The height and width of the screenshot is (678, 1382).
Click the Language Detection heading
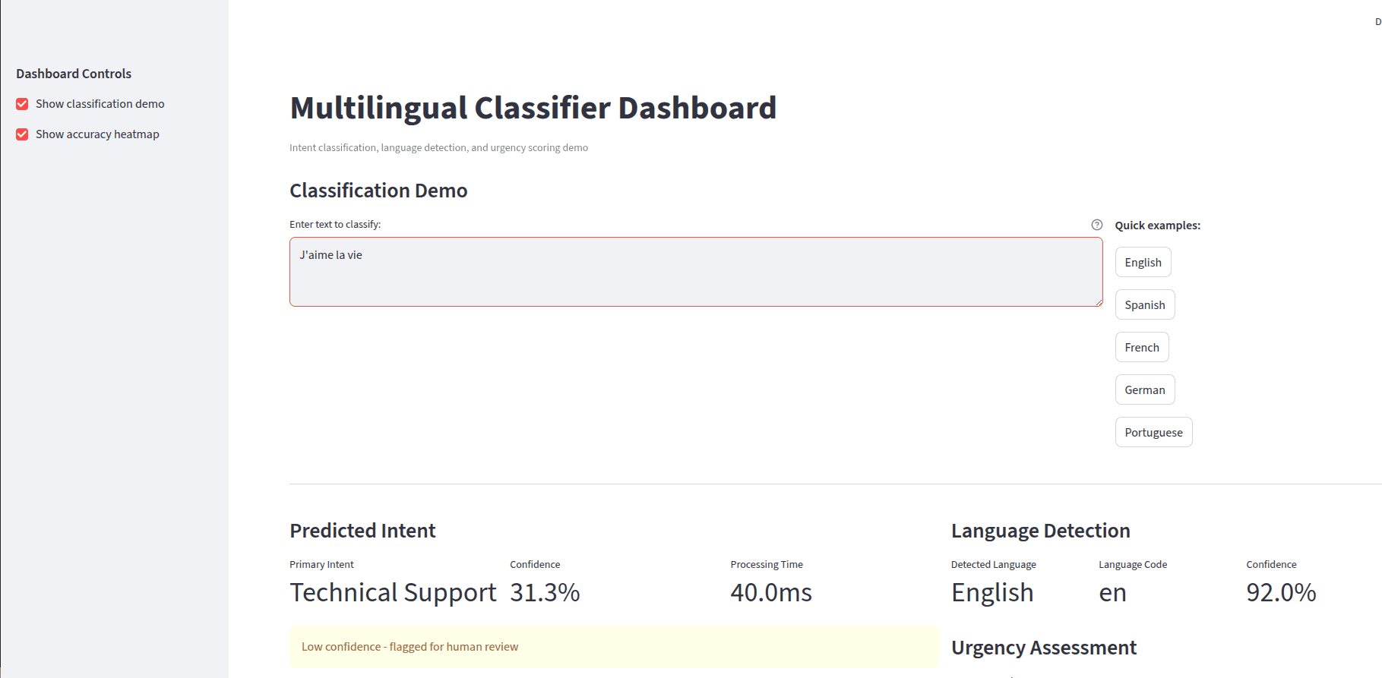pos(1040,531)
